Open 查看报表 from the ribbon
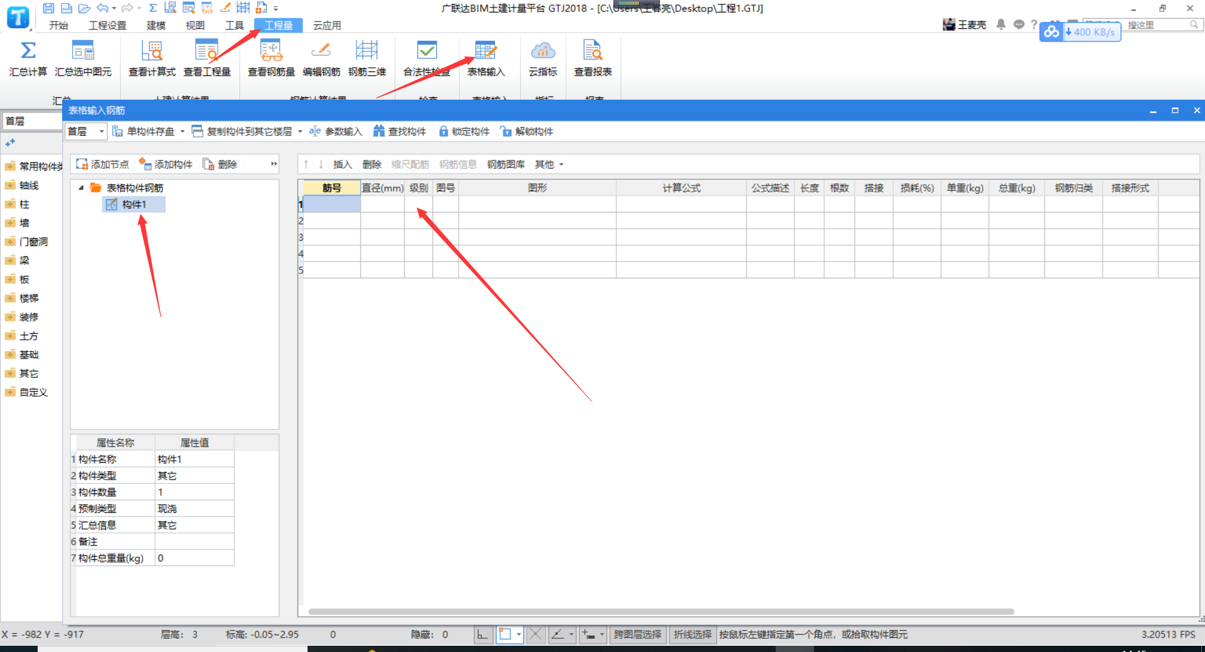The height and width of the screenshot is (652, 1205). 593,58
